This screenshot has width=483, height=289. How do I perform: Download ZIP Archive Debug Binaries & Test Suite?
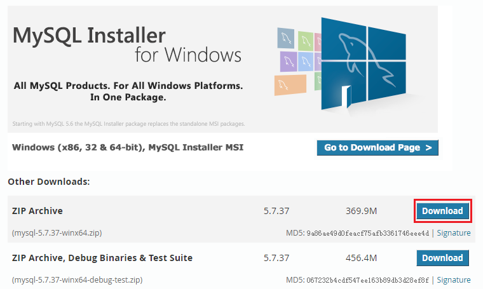tap(443, 258)
